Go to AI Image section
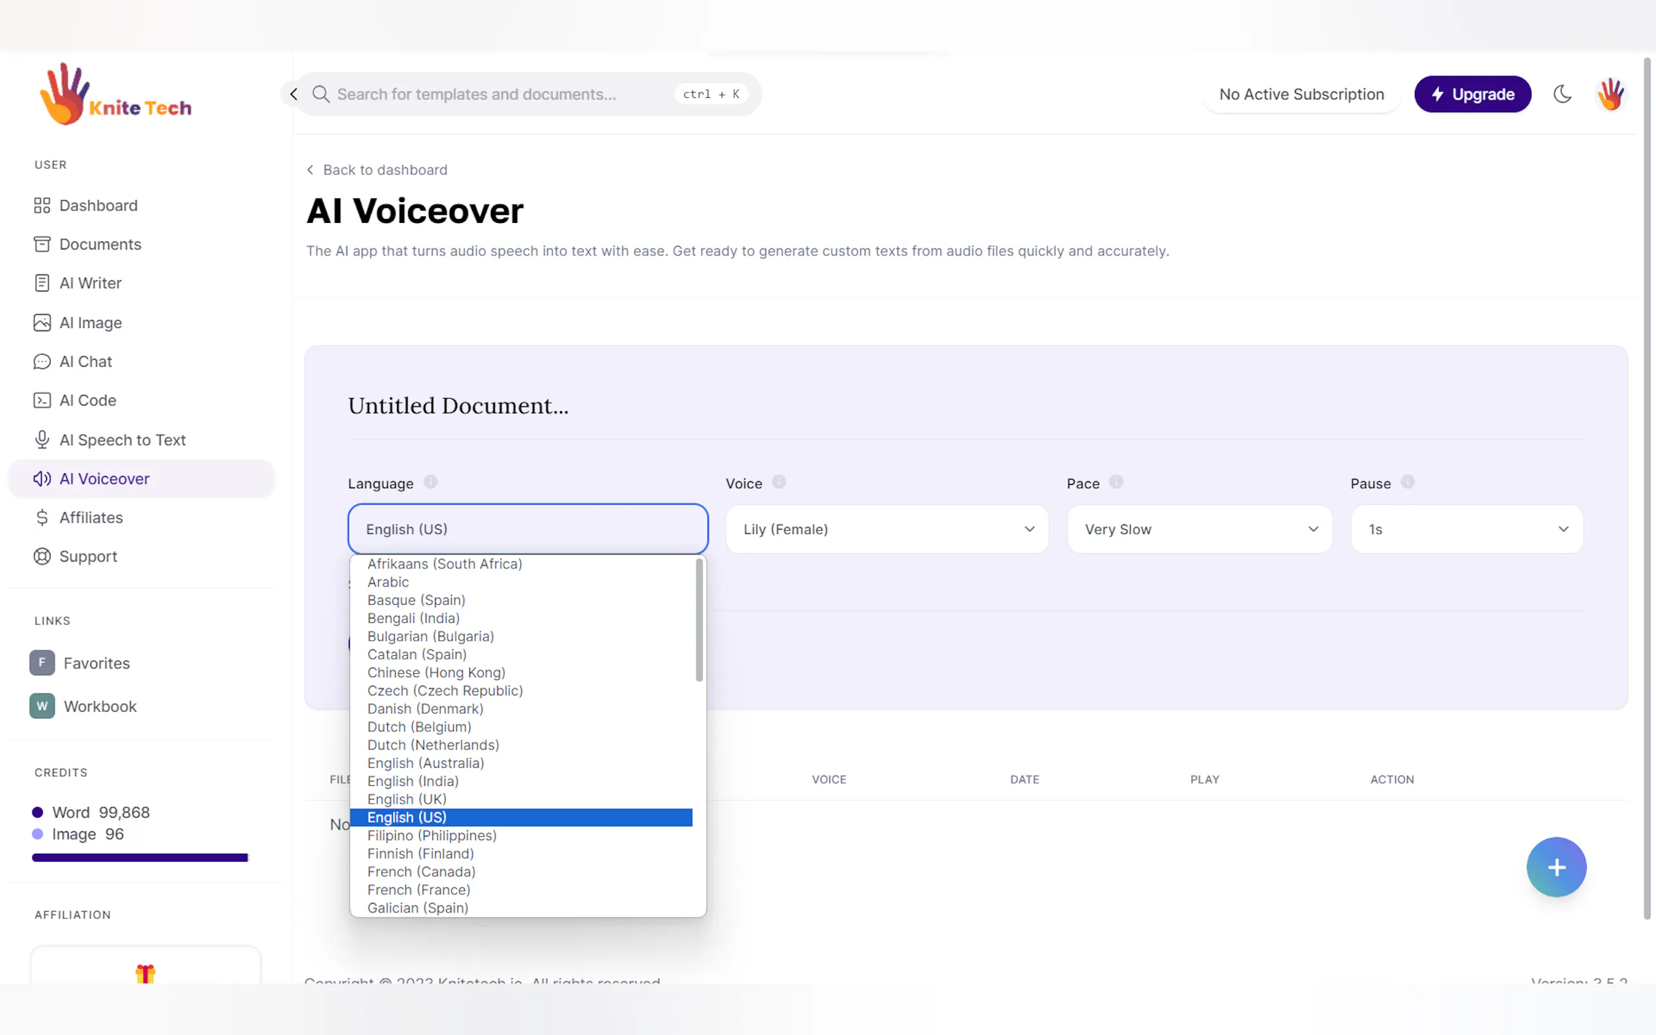1656x1035 pixels. point(91,323)
